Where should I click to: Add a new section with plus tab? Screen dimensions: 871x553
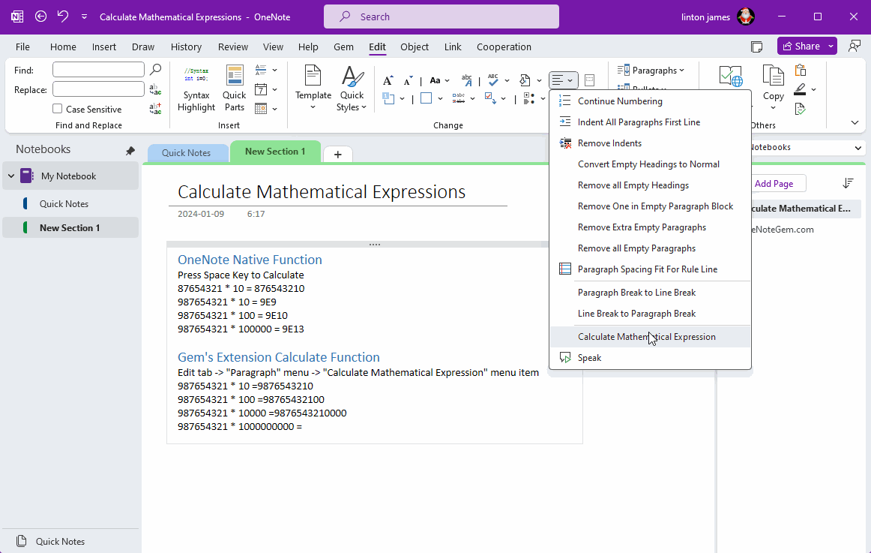click(338, 155)
